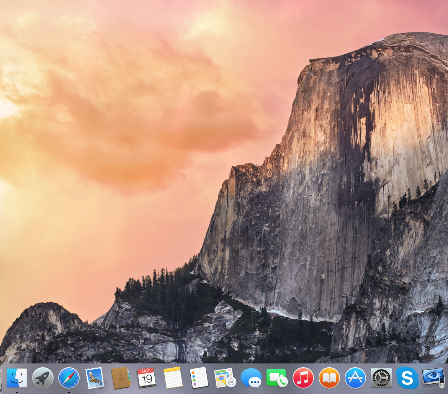Image resolution: width=448 pixels, height=394 pixels.
Task: Open Calendar showing Oct 19
Action: point(147,378)
